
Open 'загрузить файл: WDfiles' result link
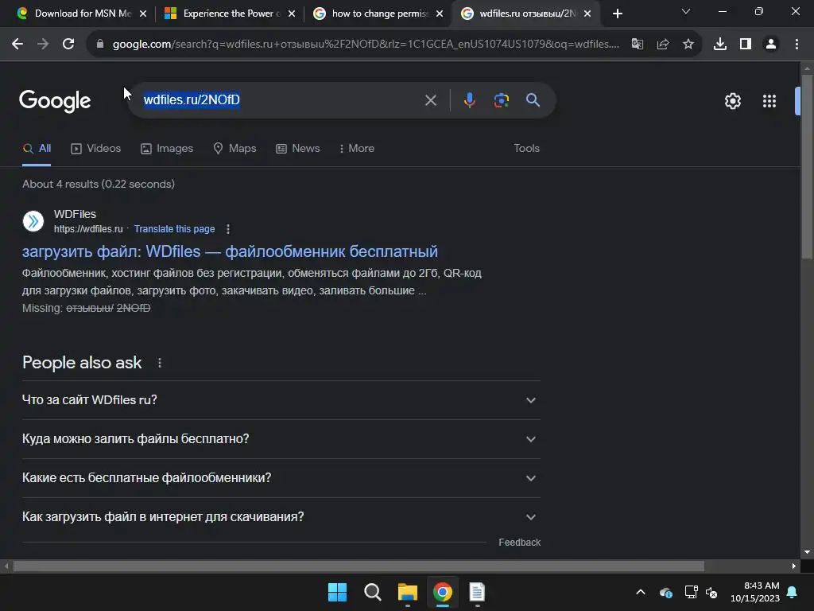pyautogui.click(x=230, y=251)
